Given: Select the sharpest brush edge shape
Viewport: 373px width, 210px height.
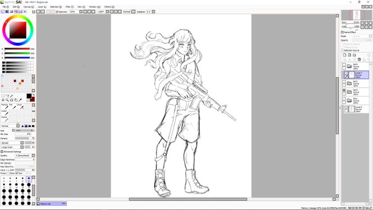Looking at the screenshot, I should (x=22, y=126).
